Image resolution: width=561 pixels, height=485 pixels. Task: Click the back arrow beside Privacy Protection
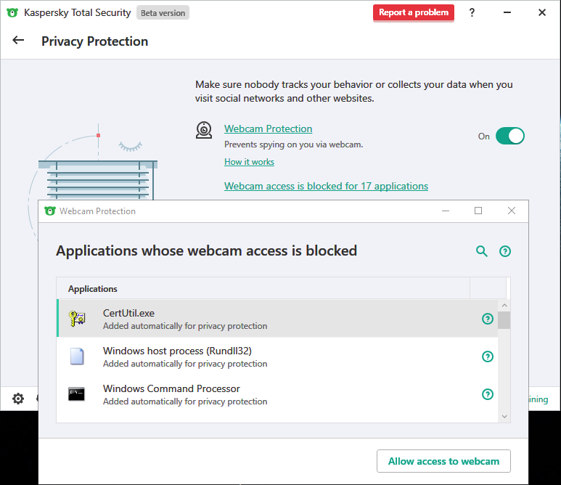(19, 41)
